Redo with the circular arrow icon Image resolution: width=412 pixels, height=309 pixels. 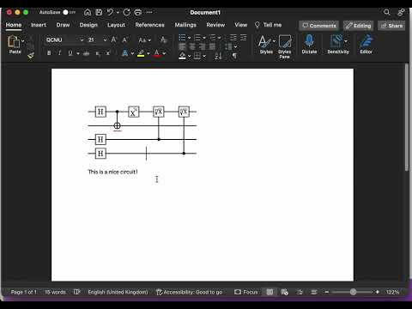[127, 12]
